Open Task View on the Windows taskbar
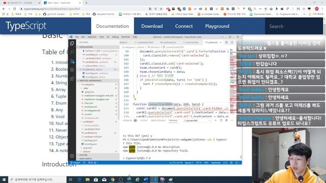The width and height of the screenshot is (326, 183). pyautogui.click(x=70, y=179)
